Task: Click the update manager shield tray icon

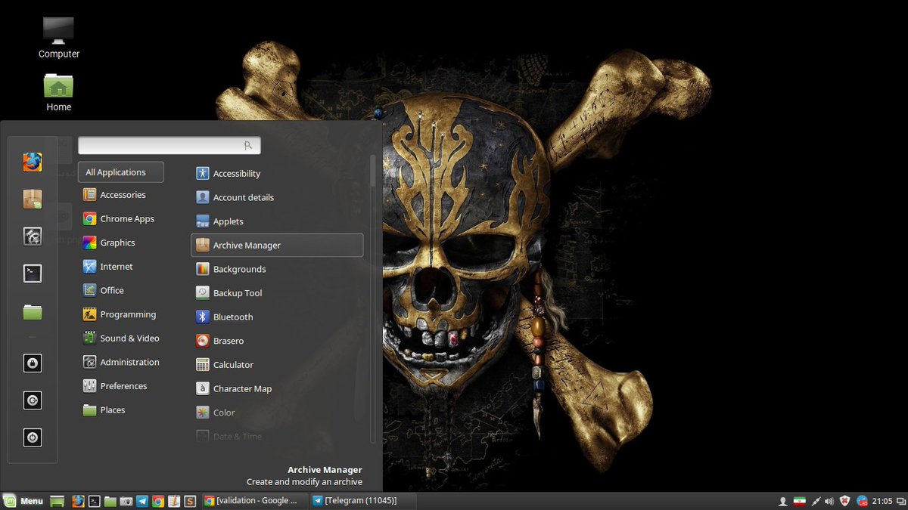Action: [x=845, y=502]
